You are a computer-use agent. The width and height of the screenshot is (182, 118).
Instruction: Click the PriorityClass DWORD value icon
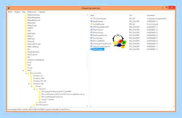click(x=91, y=38)
